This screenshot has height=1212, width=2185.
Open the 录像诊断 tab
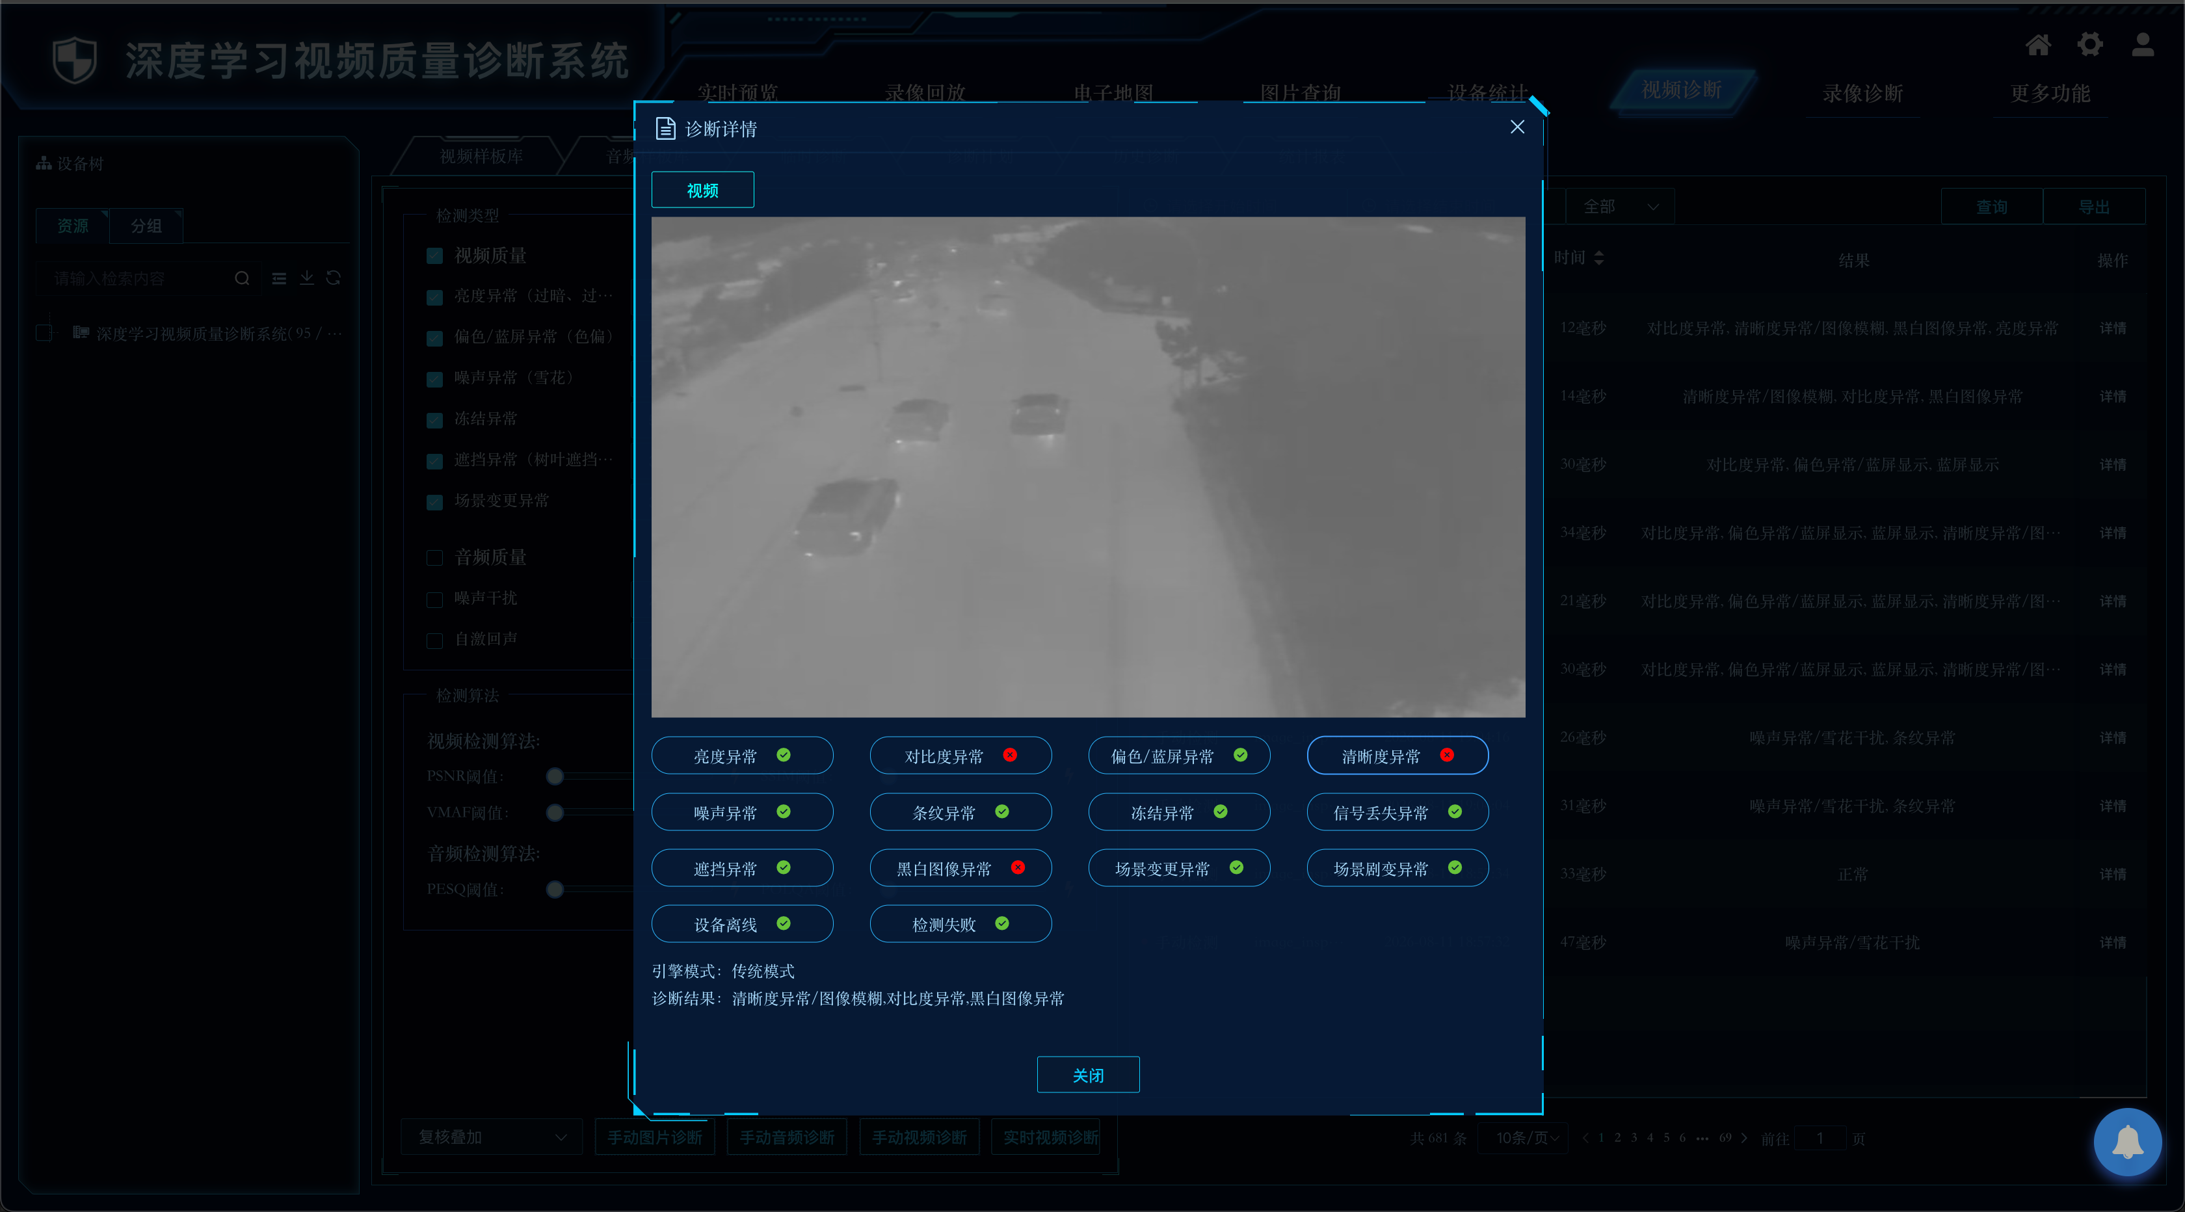click(x=1862, y=93)
